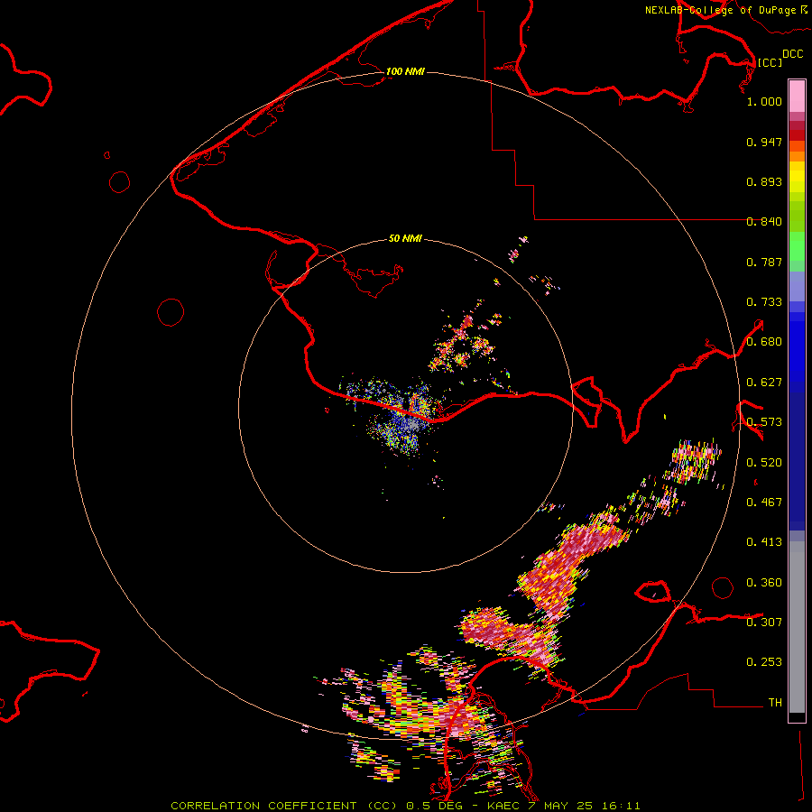This screenshot has width=812, height=812.
Task: Click the 0.467 scale value
Action: (764, 503)
